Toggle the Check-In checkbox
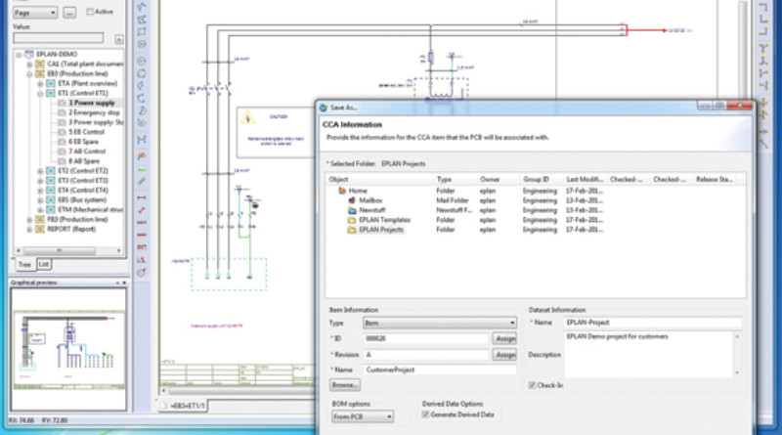 (532, 385)
